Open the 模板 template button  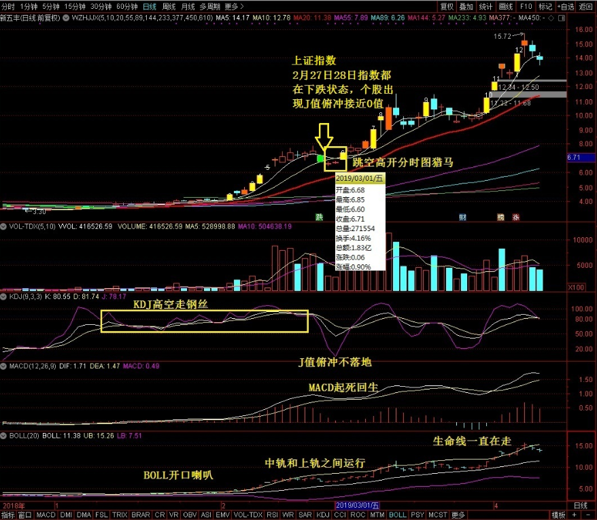(x=558, y=515)
